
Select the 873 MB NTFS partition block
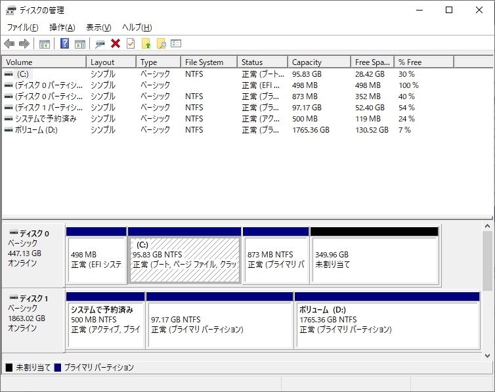pyautogui.click(x=276, y=255)
